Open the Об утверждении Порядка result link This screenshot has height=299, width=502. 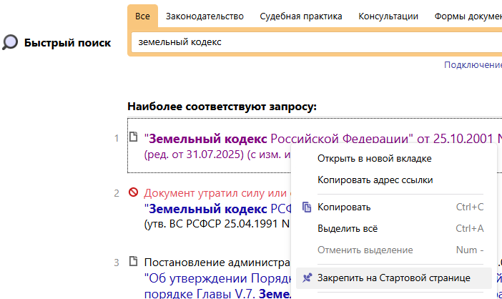click(215, 278)
